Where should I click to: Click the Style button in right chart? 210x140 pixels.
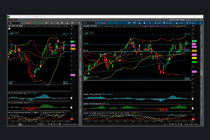[158, 23]
